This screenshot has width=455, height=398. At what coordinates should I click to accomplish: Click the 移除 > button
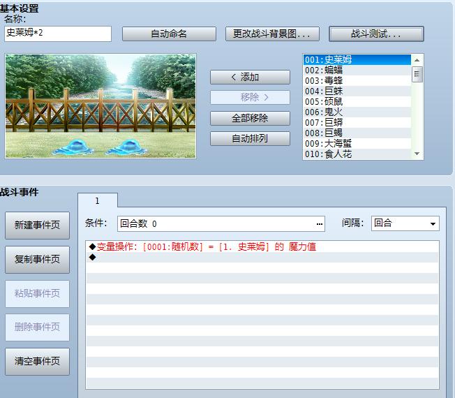[x=250, y=97]
